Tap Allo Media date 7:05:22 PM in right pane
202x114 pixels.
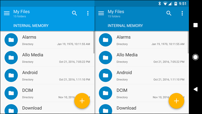[169, 62]
